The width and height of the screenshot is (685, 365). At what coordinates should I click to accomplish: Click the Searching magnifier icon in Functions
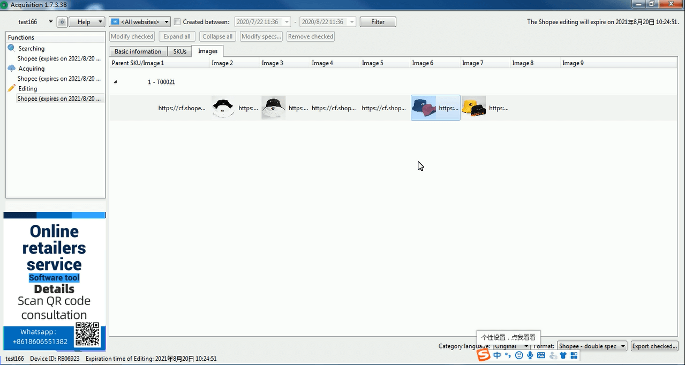pos(12,48)
